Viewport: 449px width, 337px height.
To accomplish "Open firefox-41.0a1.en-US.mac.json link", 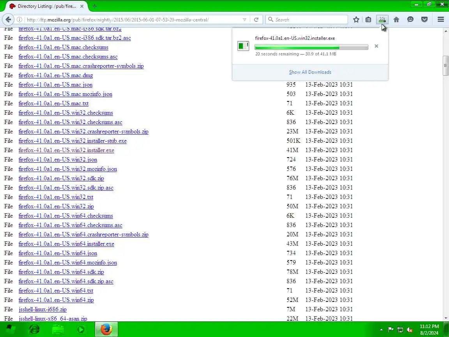I will click(x=56, y=85).
